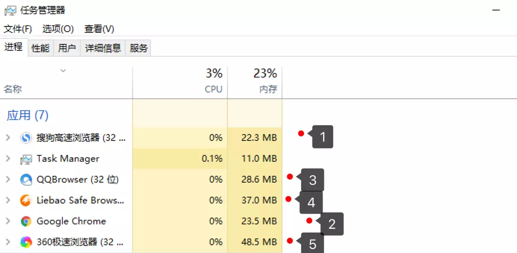Switch to the 用户 tab
Image resolution: width=517 pixels, height=253 pixels.
(x=67, y=48)
